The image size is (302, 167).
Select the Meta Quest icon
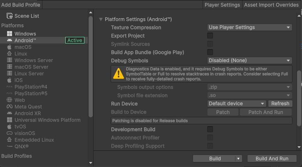10,106
